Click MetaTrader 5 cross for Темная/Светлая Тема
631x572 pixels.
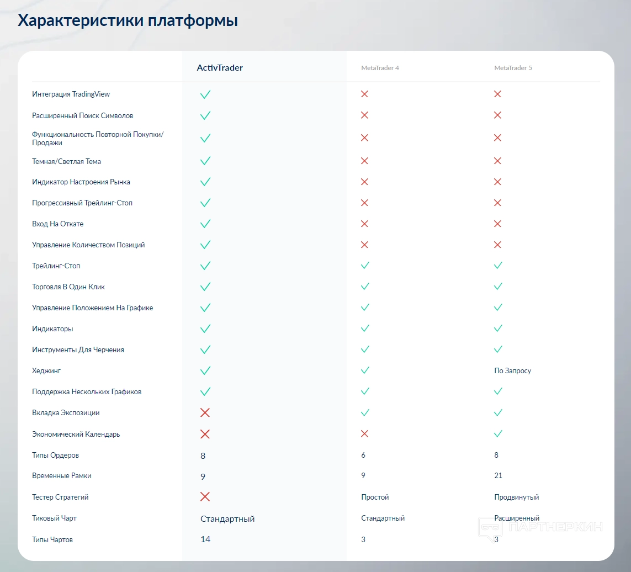pyautogui.click(x=497, y=161)
